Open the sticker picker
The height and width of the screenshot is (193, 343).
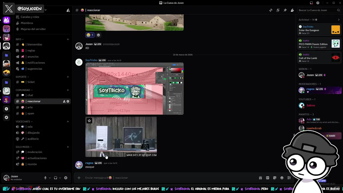tap(275, 178)
